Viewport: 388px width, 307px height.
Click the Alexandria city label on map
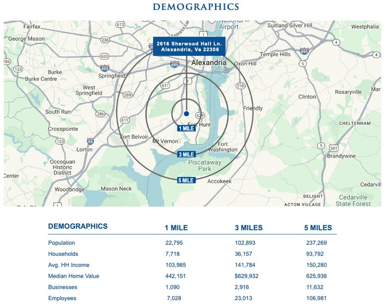click(x=209, y=63)
